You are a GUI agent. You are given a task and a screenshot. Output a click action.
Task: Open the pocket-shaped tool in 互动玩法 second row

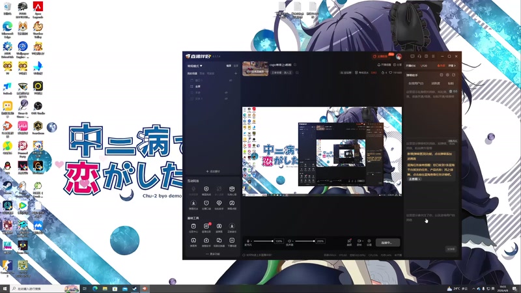pyautogui.click(x=206, y=204)
